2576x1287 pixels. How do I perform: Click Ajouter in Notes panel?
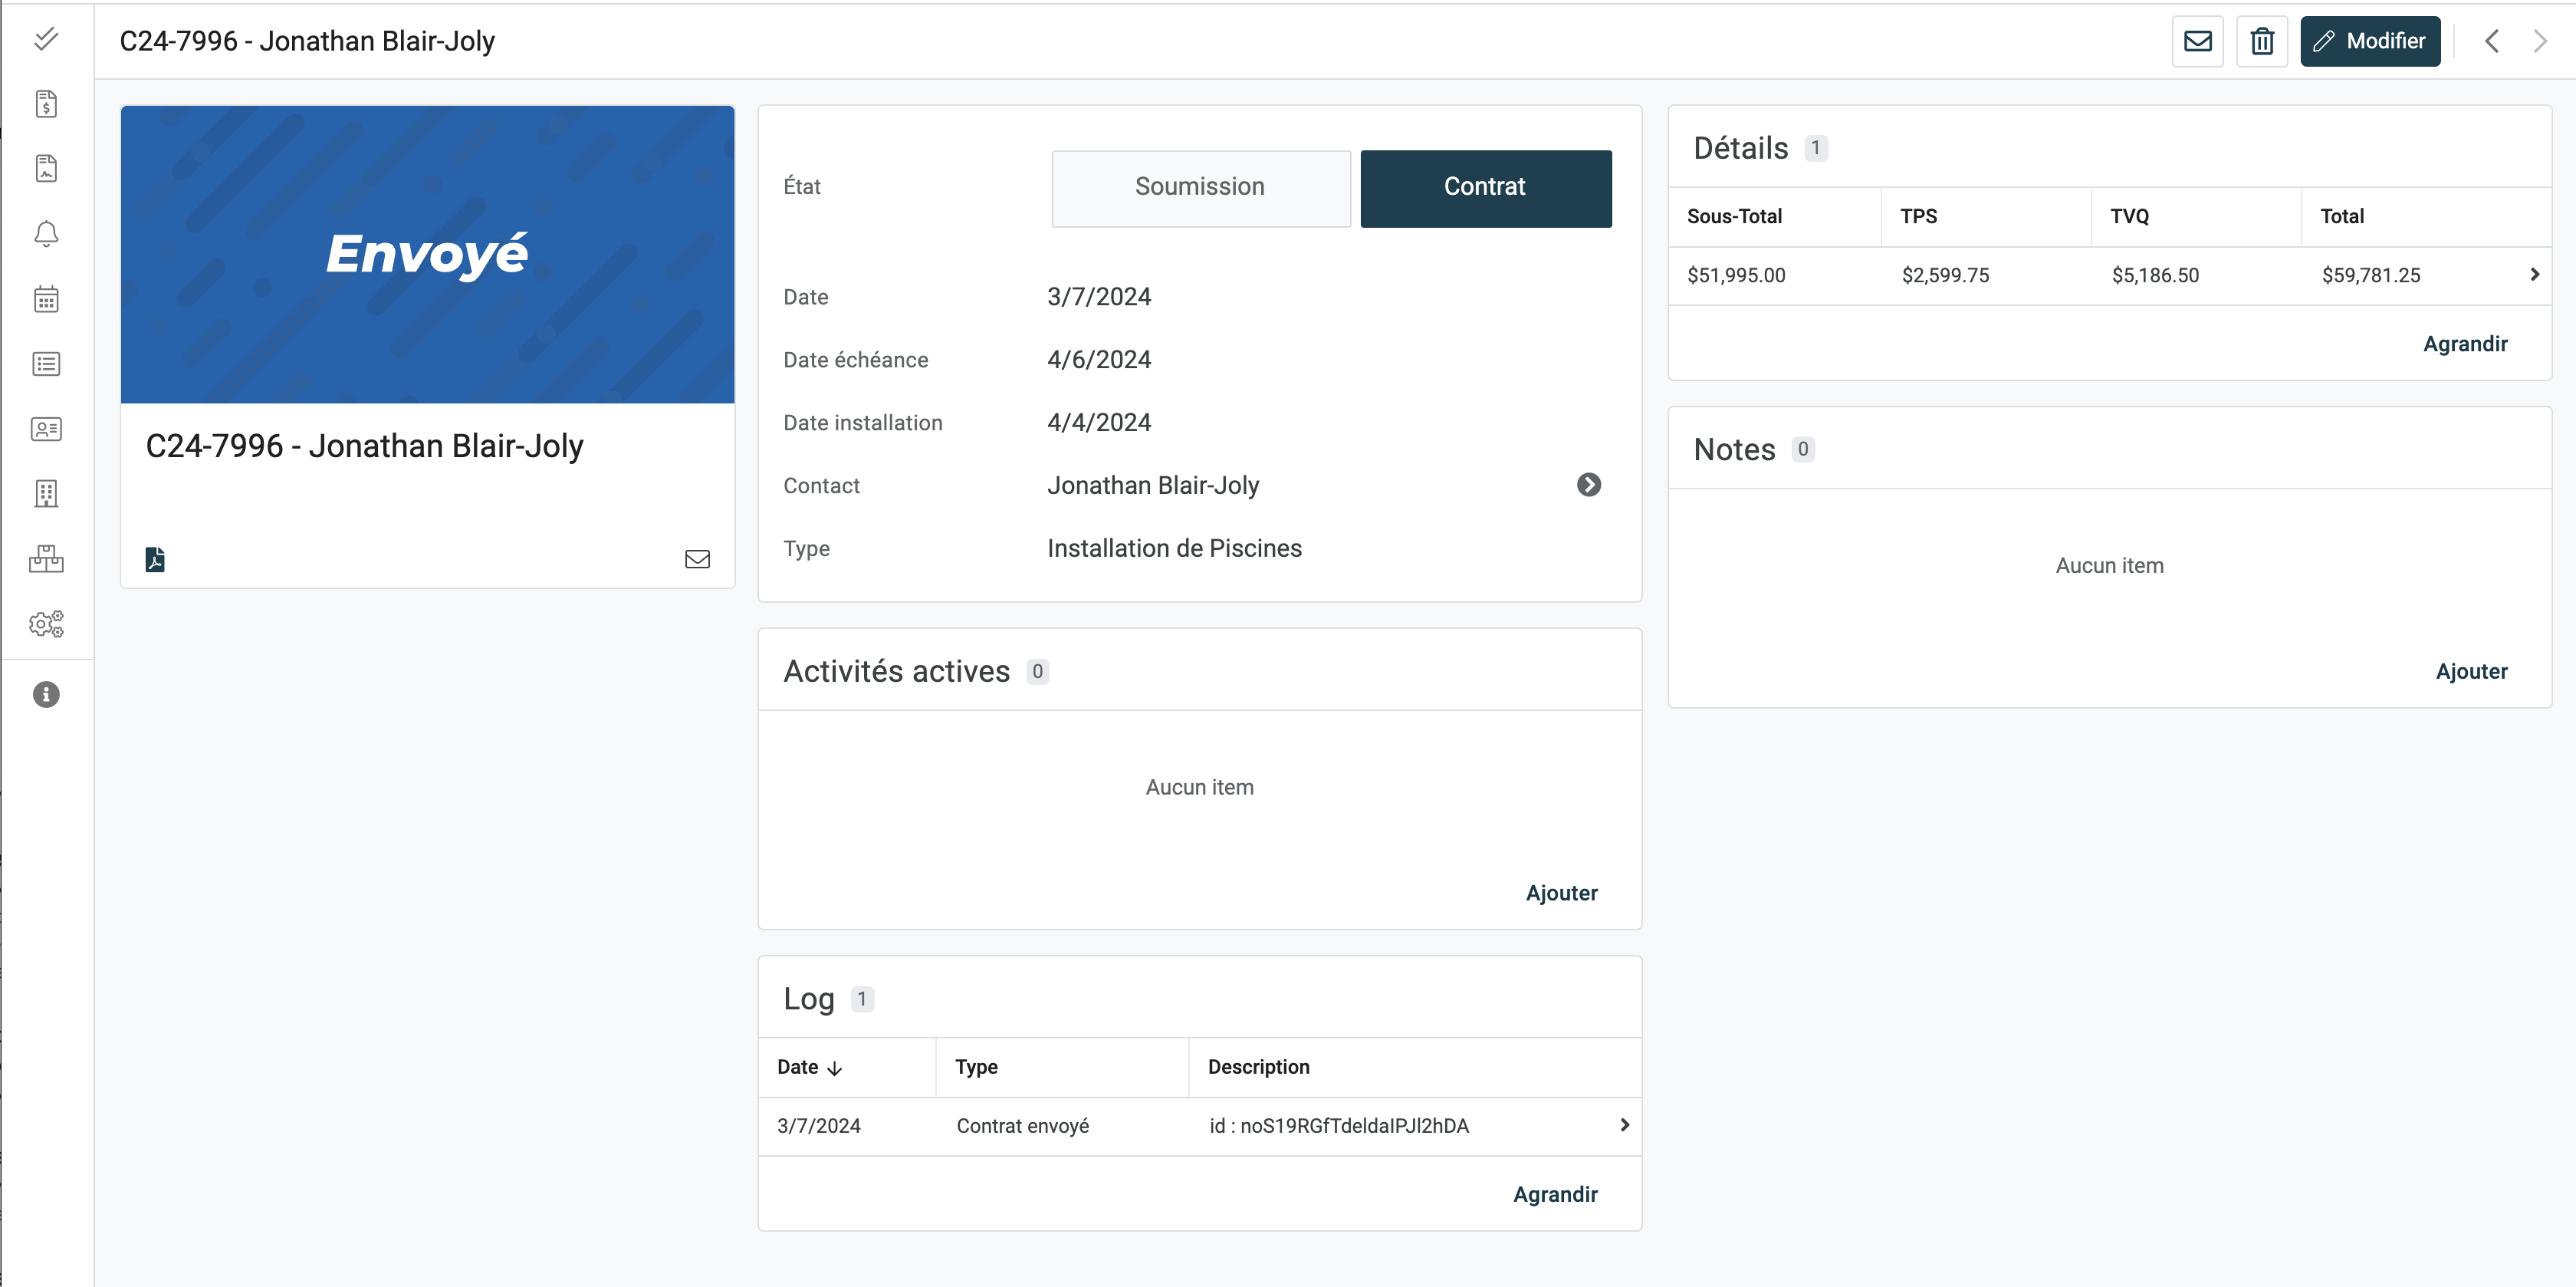click(x=2471, y=672)
